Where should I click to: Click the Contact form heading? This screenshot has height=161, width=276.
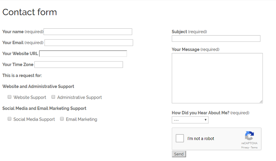pyautogui.click(x=30, y=12)
